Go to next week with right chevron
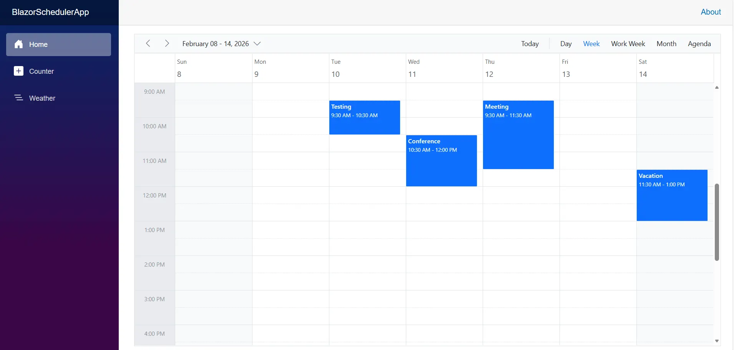 click(x=167, y=43)
